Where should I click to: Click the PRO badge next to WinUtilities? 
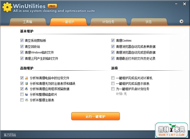(52, 6)
